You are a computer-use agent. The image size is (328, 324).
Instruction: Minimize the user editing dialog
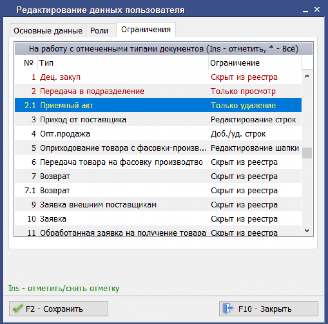(x=305, y=10)
